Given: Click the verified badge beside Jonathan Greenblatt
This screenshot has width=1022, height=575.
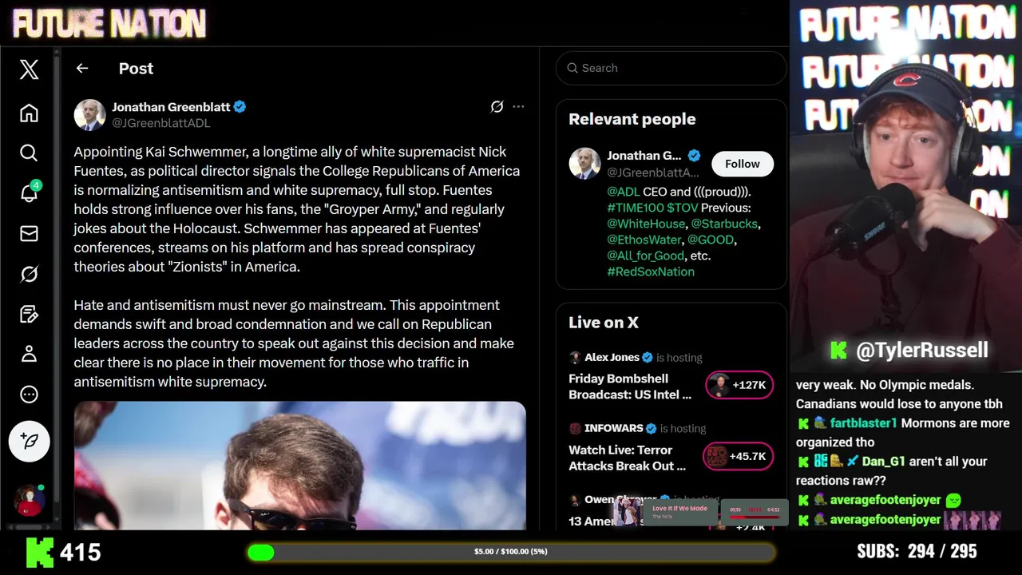Looking at the screenshot, I should coord(240,107).
